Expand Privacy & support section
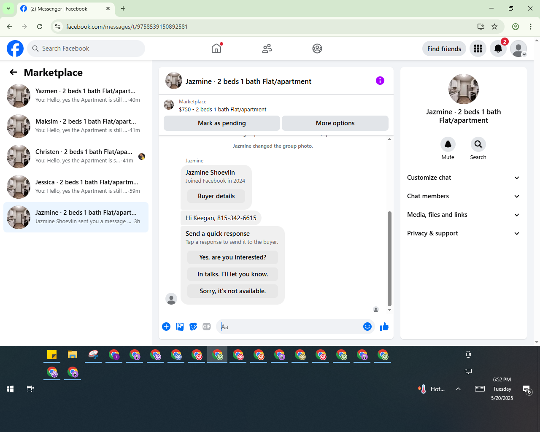 click(x=464, y=233)
